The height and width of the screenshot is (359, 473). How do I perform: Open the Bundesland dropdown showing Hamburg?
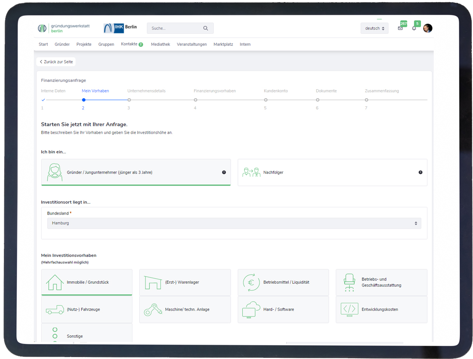tap(234, 223)
